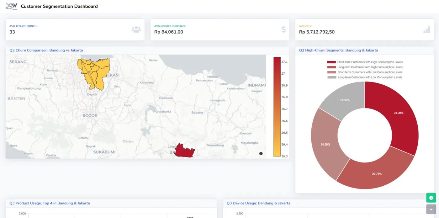439x218 pixels.
Task: Click the Rp 5.712.792,50 value
Action: pyautogui.click(x=317, y=32)
